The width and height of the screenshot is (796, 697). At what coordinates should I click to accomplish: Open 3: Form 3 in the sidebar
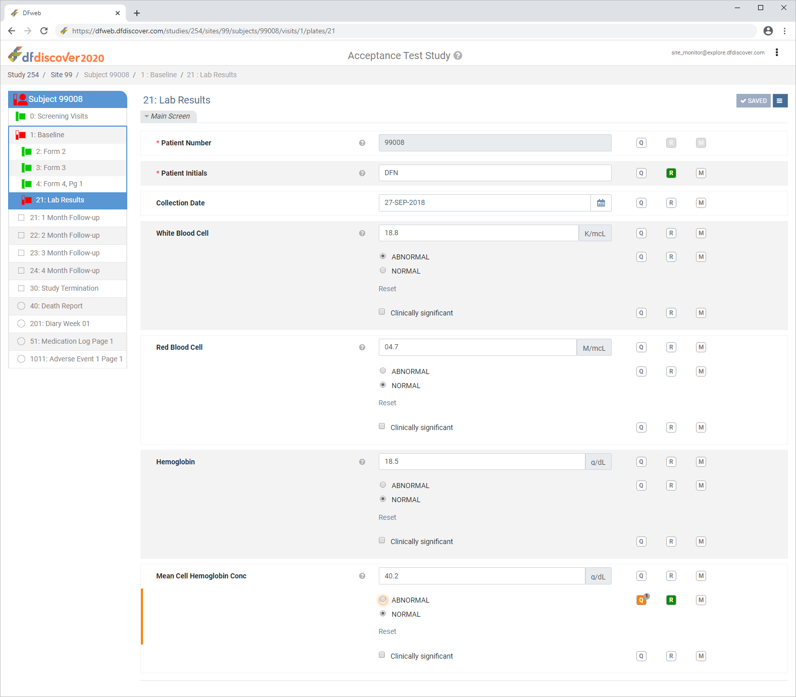tap(51, 168)
